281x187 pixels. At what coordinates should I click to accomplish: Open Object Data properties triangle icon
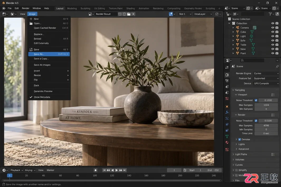pyautogui.click(x=227, y=136)
